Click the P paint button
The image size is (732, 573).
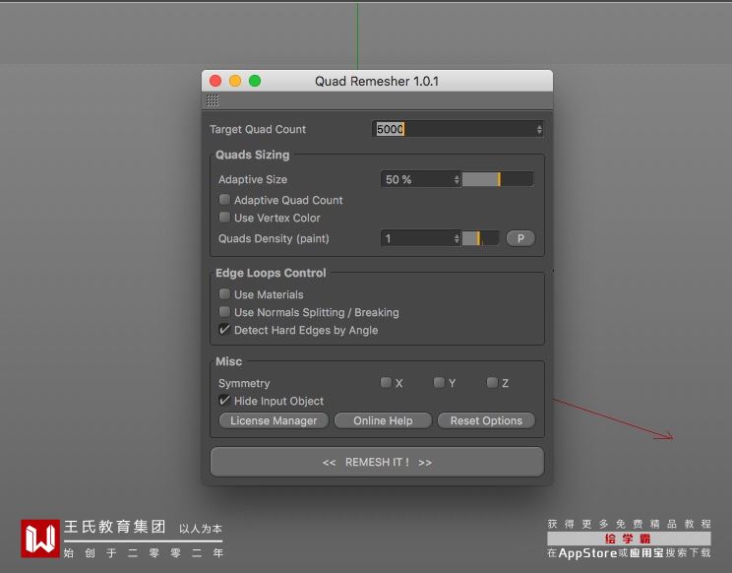point(520,238)
